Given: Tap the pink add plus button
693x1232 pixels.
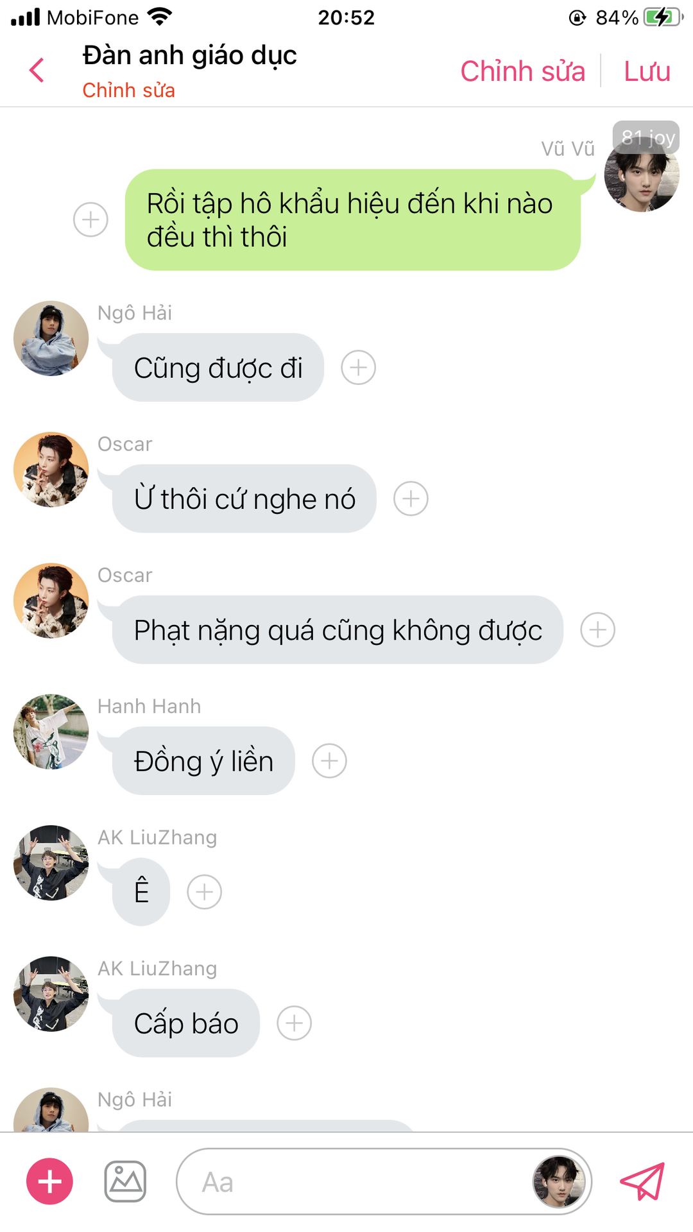Looking at the screenshot, I should click(49, 1181).
